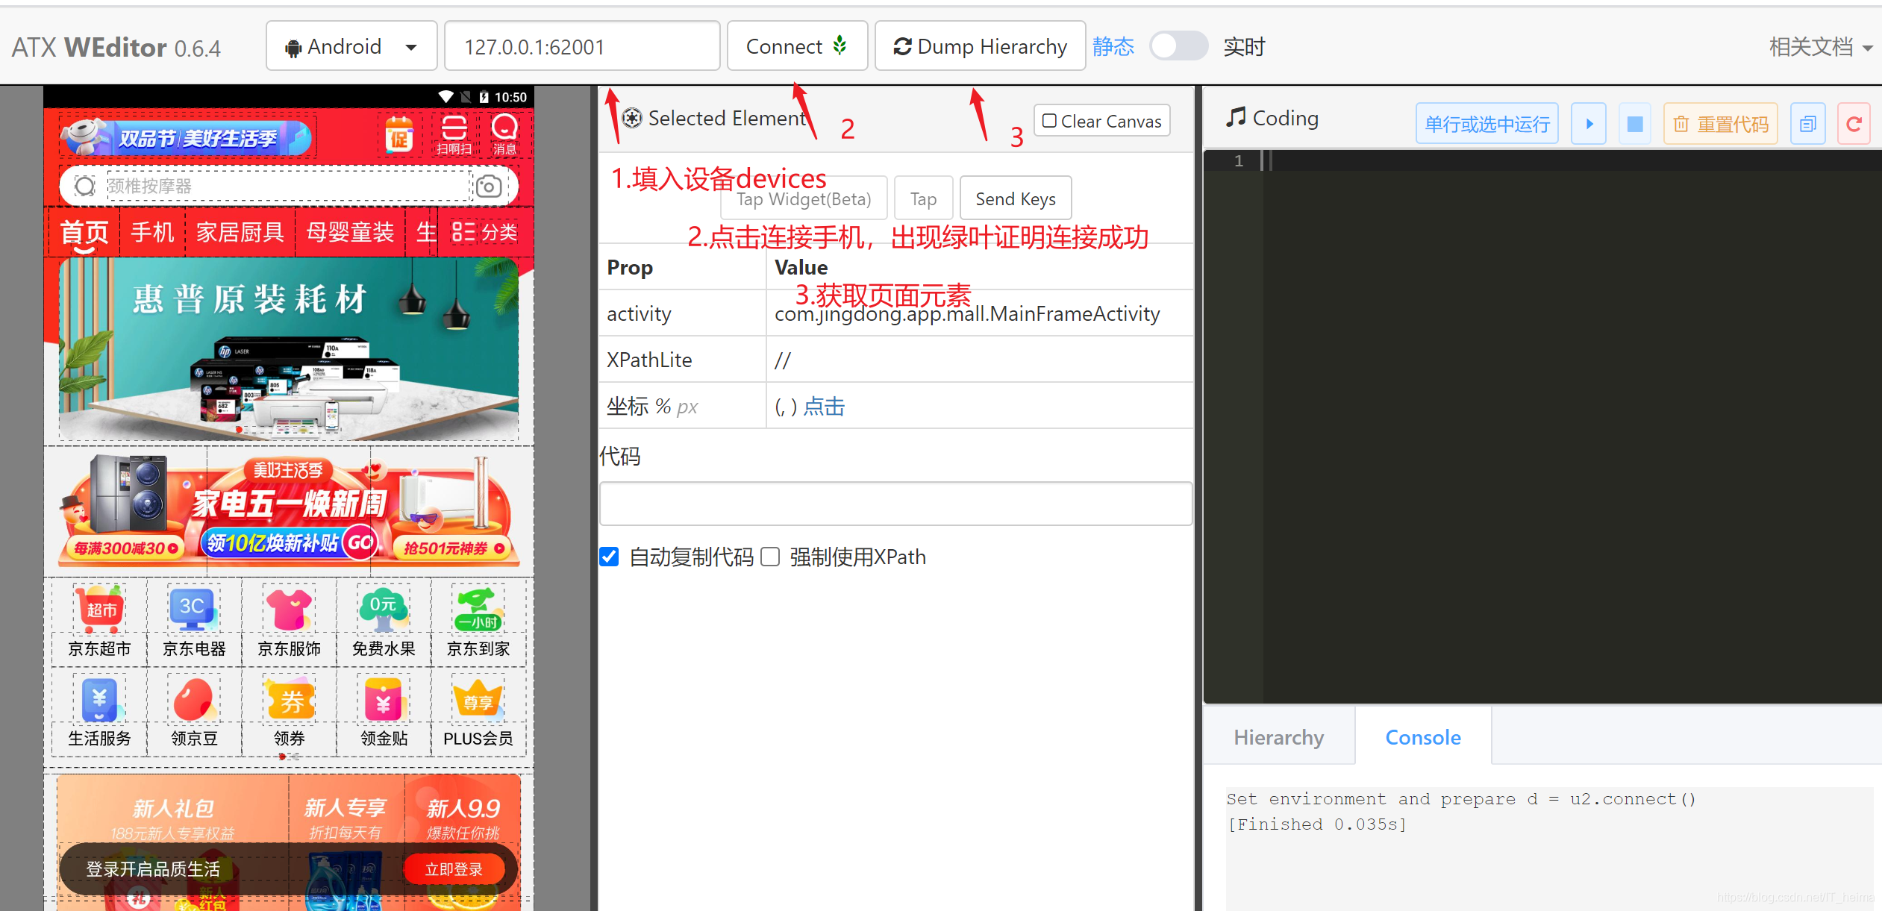The image size is (1882, 911).
Task: Tap the 消息 message icon on phone
Action: [x=504, y=134]
